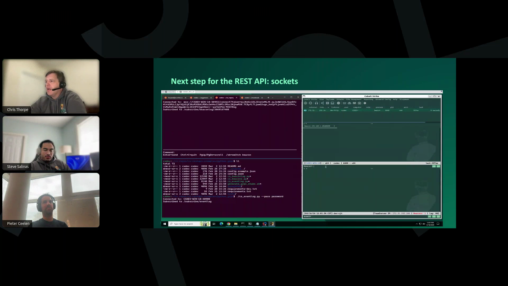Open the Site Management menu
The image size is (508, 286).
(x=353, y=99)
